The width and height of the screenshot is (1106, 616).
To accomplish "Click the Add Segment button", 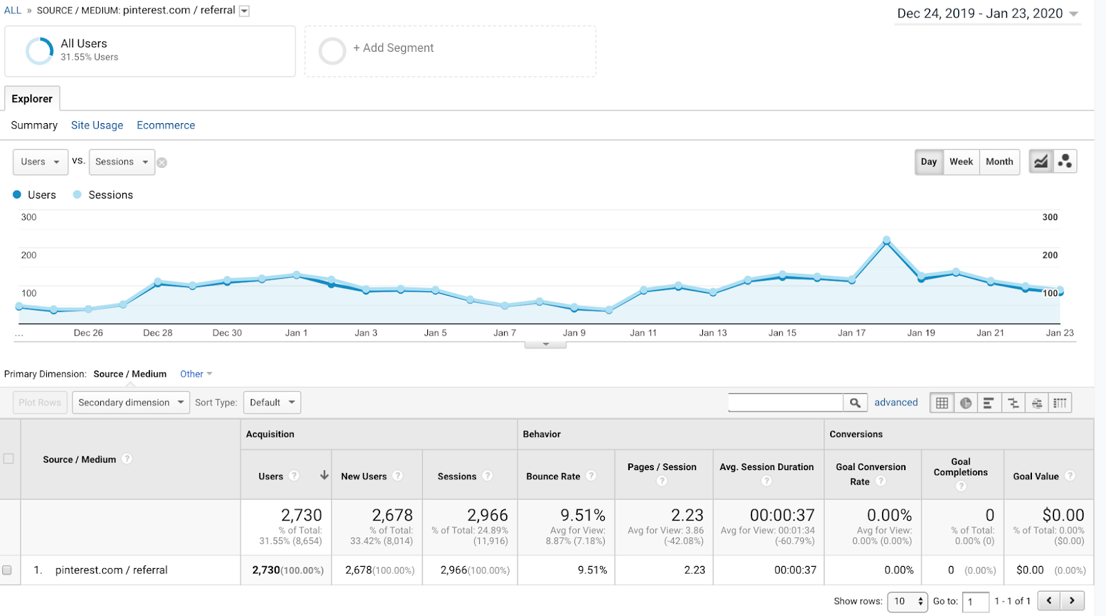I will click(450, 51).
